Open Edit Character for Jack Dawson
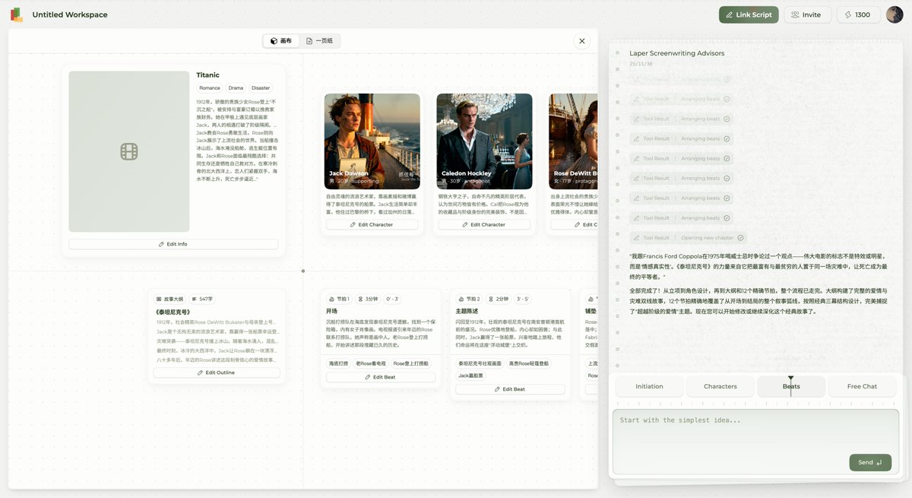The height and width of the screenshot is (498, 912). (372, 224)
